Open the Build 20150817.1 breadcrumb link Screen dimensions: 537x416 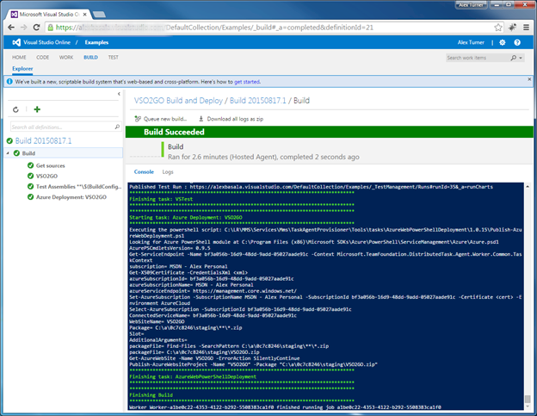point(257,101)
